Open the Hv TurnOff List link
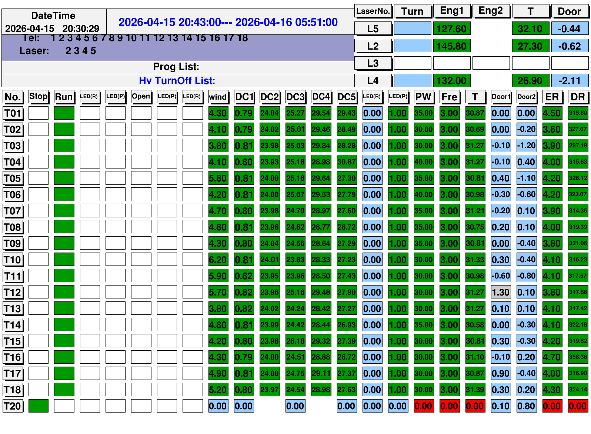591x434 pixels. pyautogui.click(x=177, y=81)
